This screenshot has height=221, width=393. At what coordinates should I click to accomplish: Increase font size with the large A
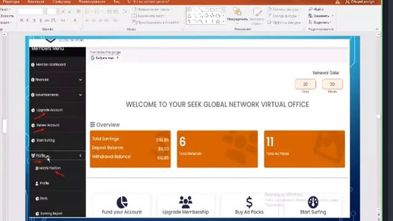pyautogui.click(x=63, y=12)
